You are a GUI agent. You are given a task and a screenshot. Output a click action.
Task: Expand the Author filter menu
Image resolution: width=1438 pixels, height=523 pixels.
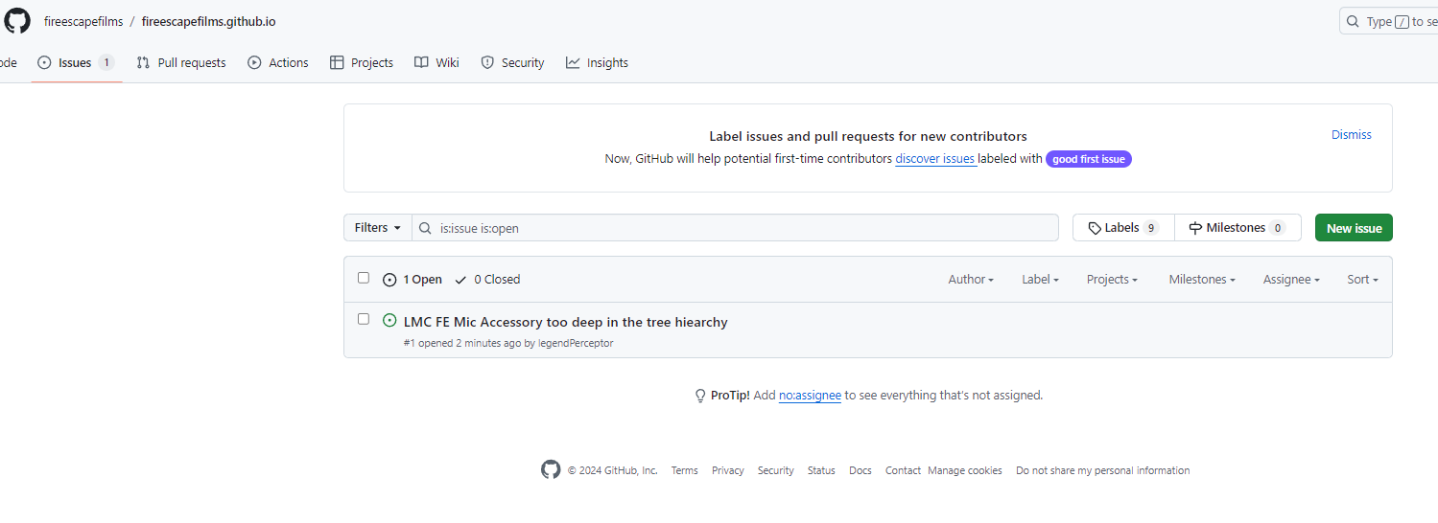(x=971, y=280)
